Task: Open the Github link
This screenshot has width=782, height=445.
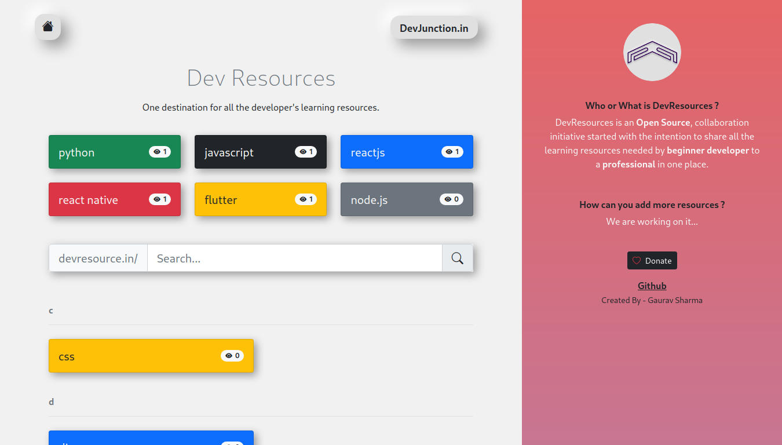Action: click(x=652, y=285)
